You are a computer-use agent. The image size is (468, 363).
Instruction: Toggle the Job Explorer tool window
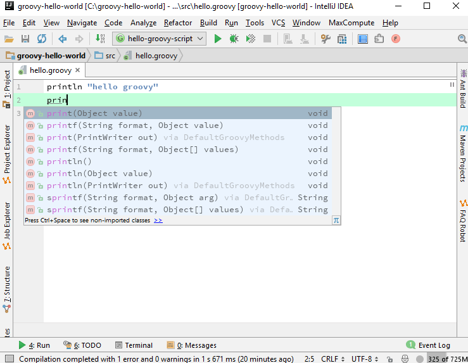point(6,226)
